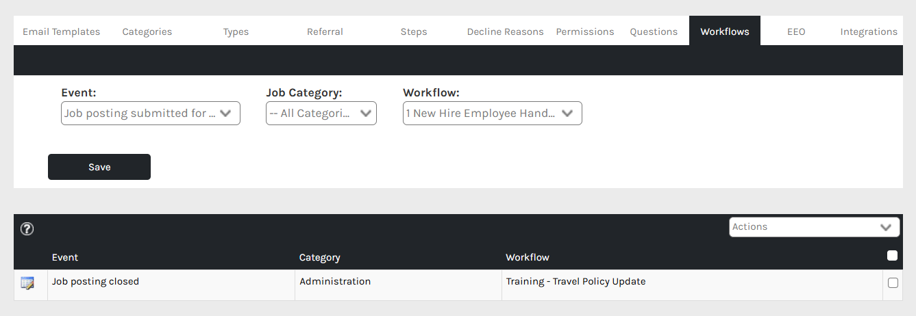The width and height of the screenshot is (916, 316).
Task: Expand the Job Category dropdown
Action: pyautogui.click(x=321, y=114)
